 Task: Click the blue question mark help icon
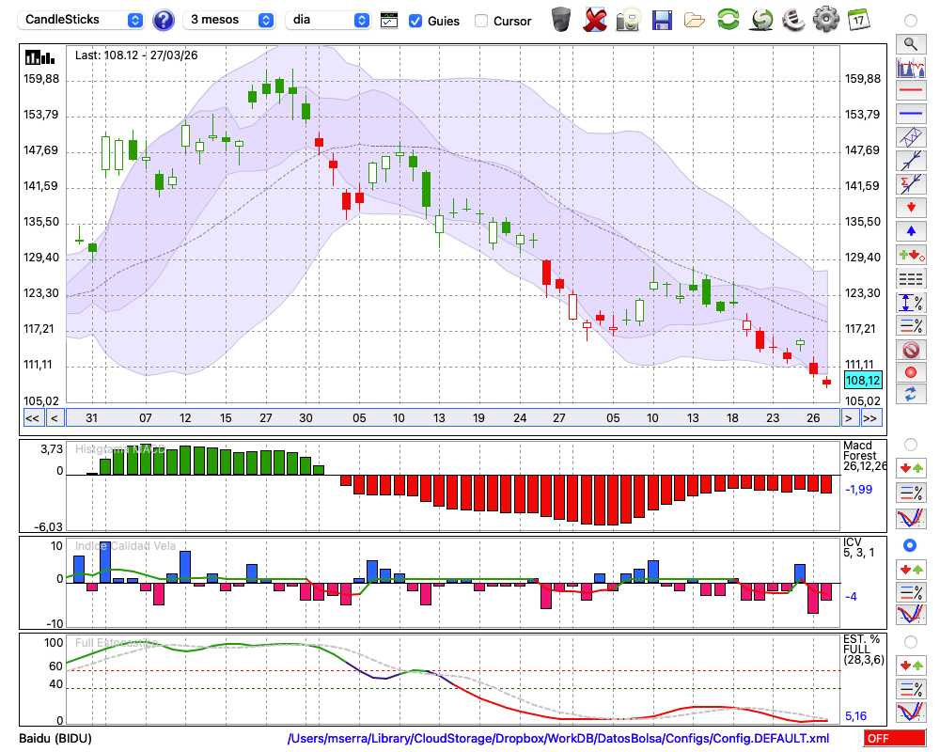point(164,20)
